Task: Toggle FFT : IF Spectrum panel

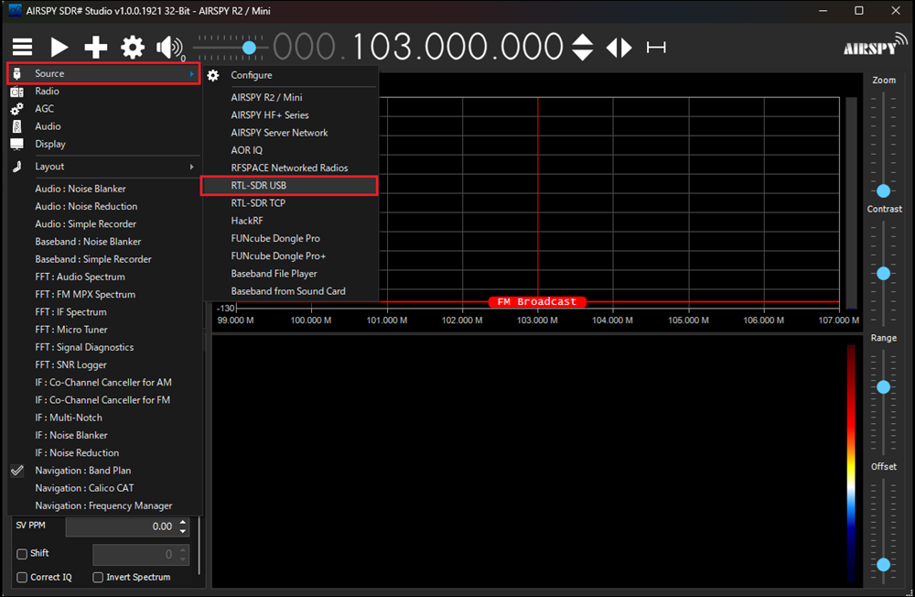Action: tap(105, 312)
